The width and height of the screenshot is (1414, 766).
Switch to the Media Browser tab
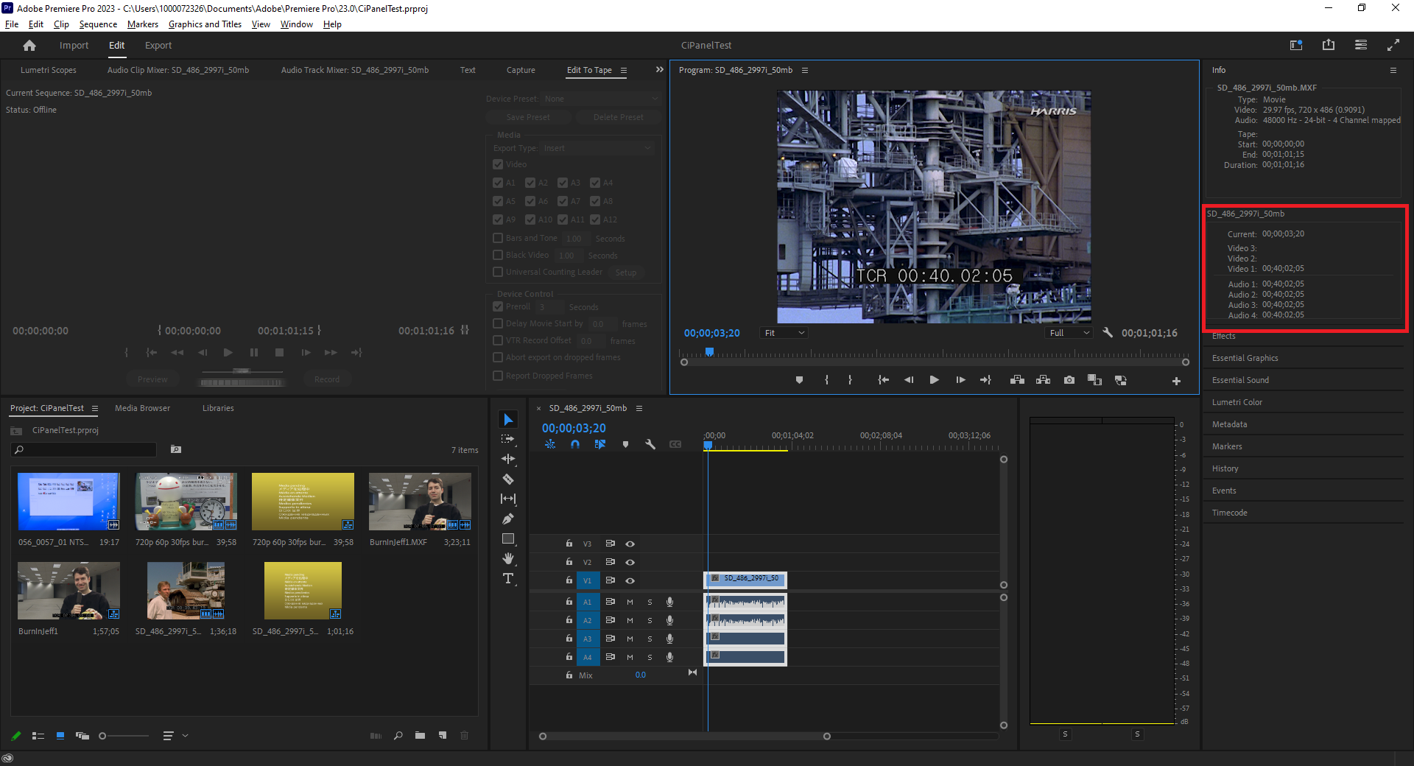click(x=142, y=408)
